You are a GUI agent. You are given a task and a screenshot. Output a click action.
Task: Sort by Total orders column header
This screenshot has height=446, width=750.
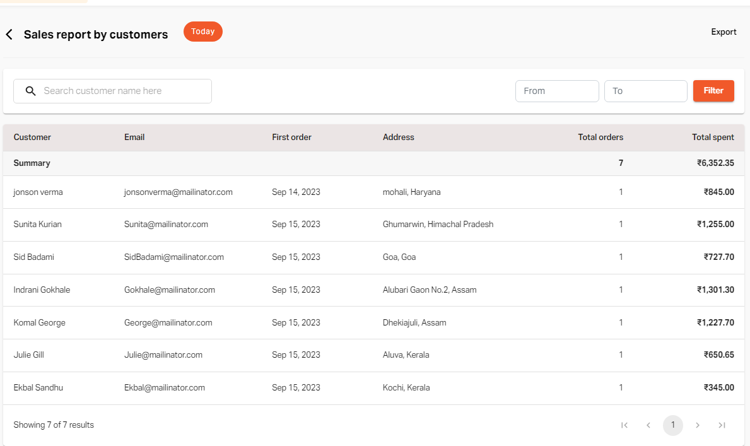click(601, 138)
